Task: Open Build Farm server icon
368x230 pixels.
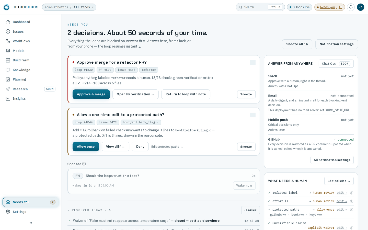Action: pyautogui.click(x=8, y=60)
